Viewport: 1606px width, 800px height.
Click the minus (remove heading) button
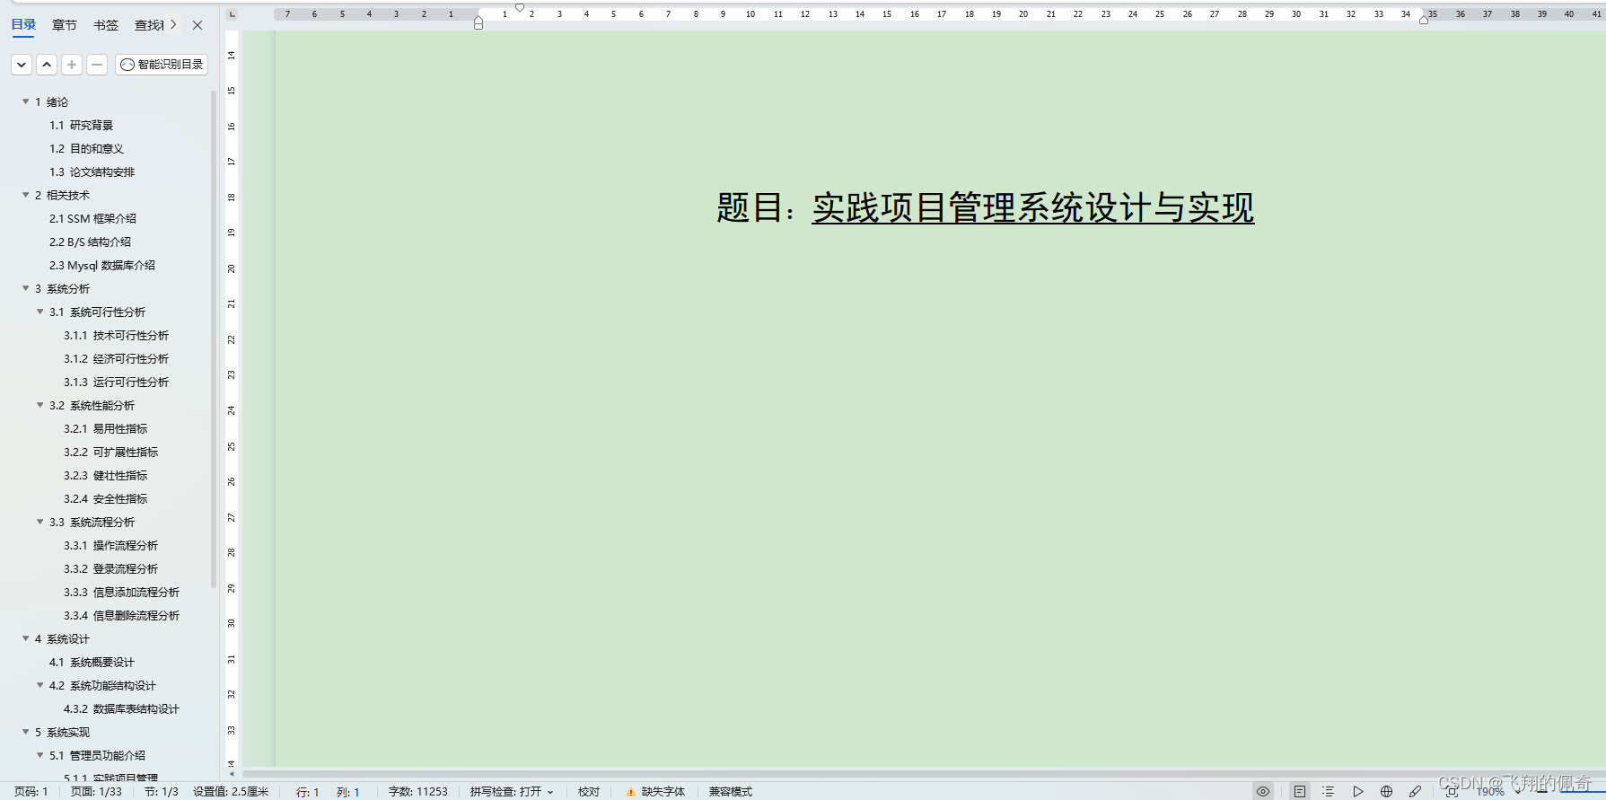97,65
